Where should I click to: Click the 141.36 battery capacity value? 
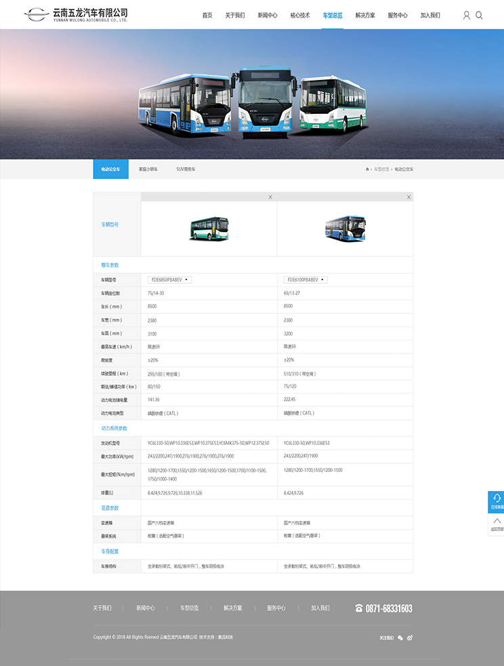coord(154,399)
